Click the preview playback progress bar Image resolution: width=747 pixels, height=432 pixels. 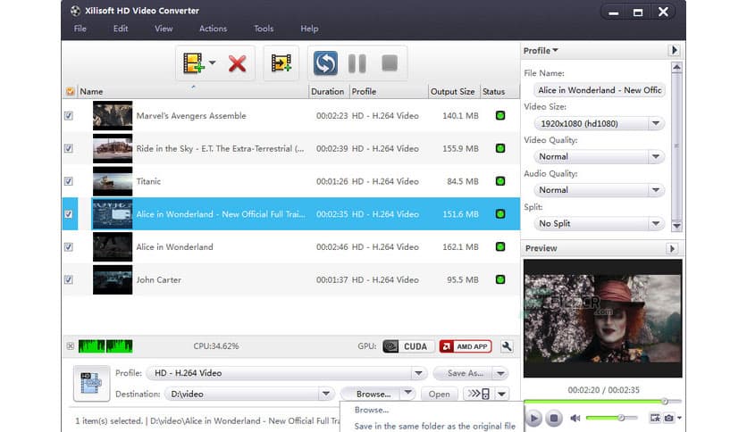coord(602,402)
